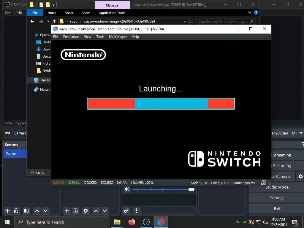Screen dimensions: 304x228
Task: Switch to File Explorer Share tab
Action: (x=69, y=13)
